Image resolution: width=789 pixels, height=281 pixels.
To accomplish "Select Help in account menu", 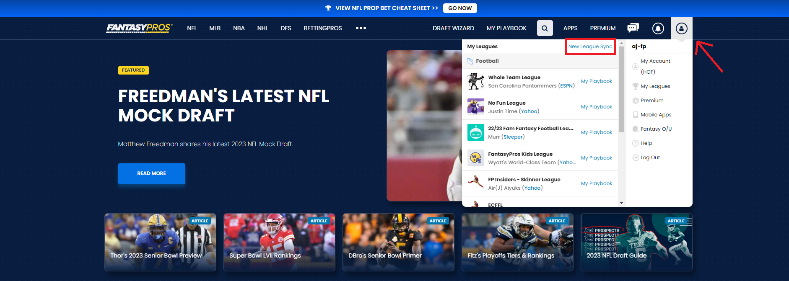I will (646, 143).
